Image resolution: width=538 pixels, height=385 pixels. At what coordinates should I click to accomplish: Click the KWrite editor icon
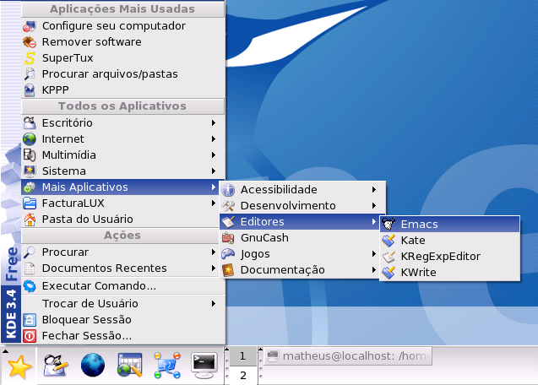click(x=389, y=273)
